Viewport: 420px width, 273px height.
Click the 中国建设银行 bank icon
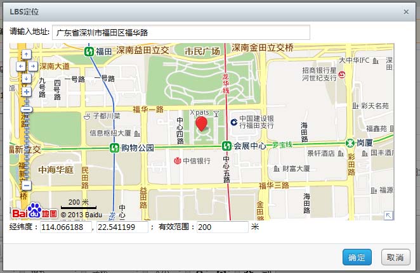(234, 122)
